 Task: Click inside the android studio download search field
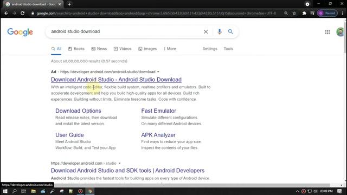pos(125,31)
